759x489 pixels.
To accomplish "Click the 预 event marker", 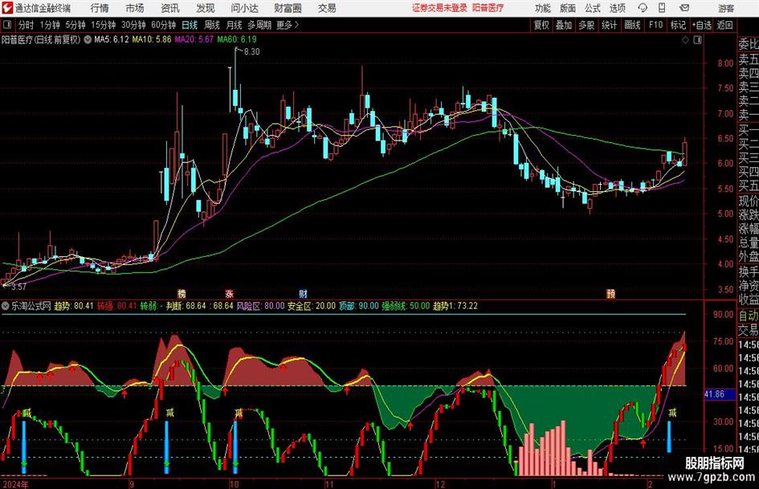I will pos(611,293).
